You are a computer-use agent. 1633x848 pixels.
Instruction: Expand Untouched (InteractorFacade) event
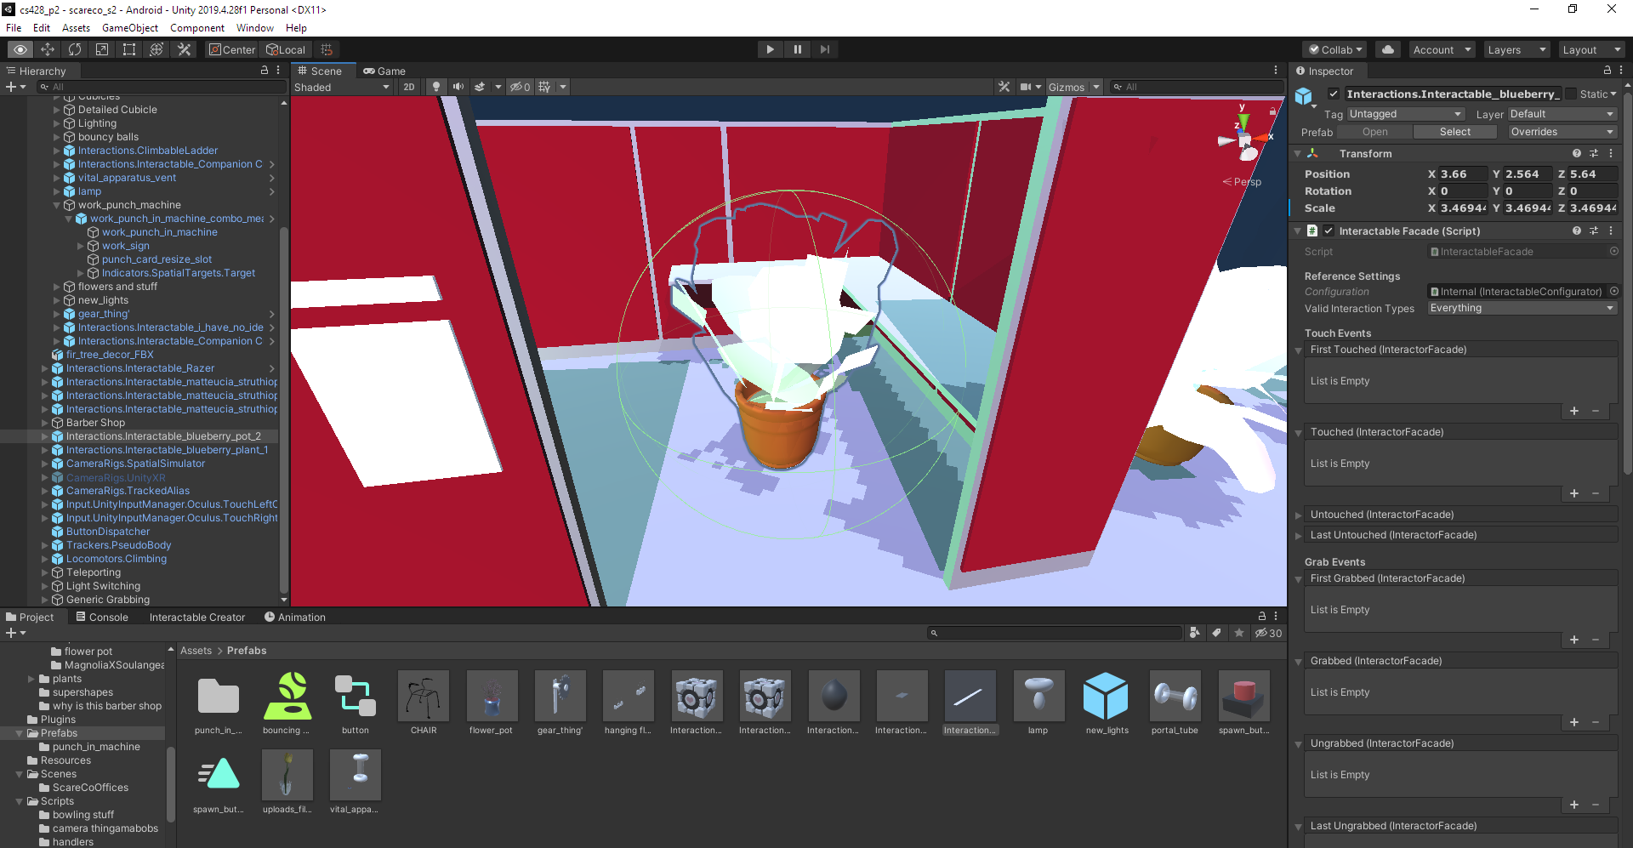[x=1299, y=515]
